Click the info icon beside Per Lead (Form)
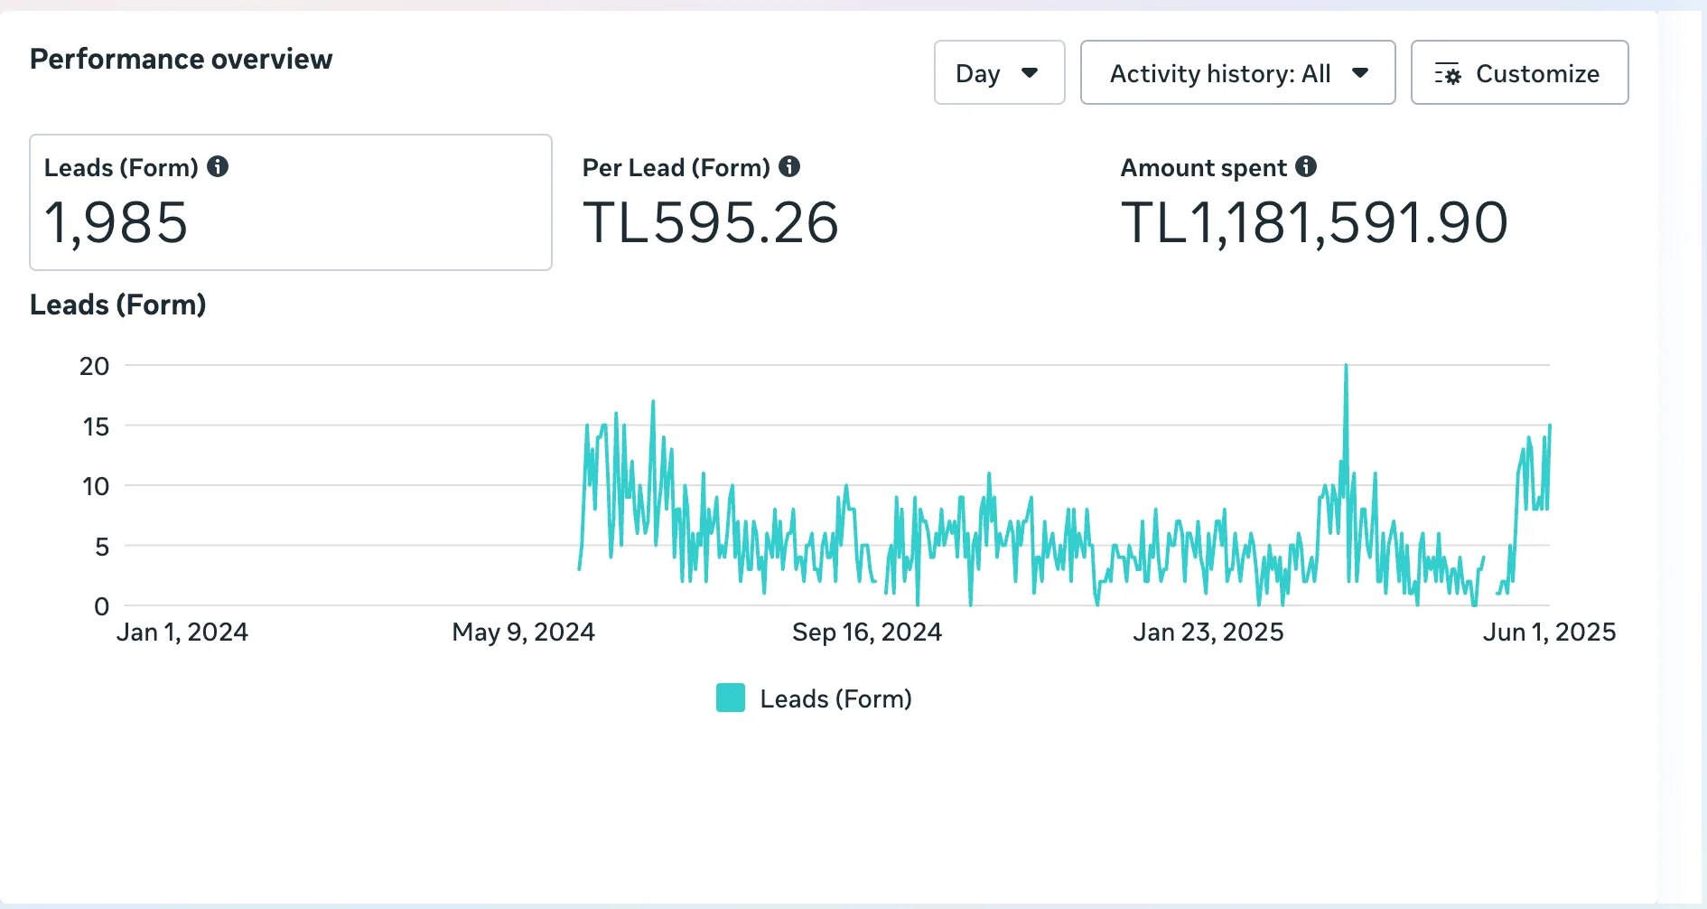Image resolution: width=1707 pixels, height=909 pixels. point(789,166)
